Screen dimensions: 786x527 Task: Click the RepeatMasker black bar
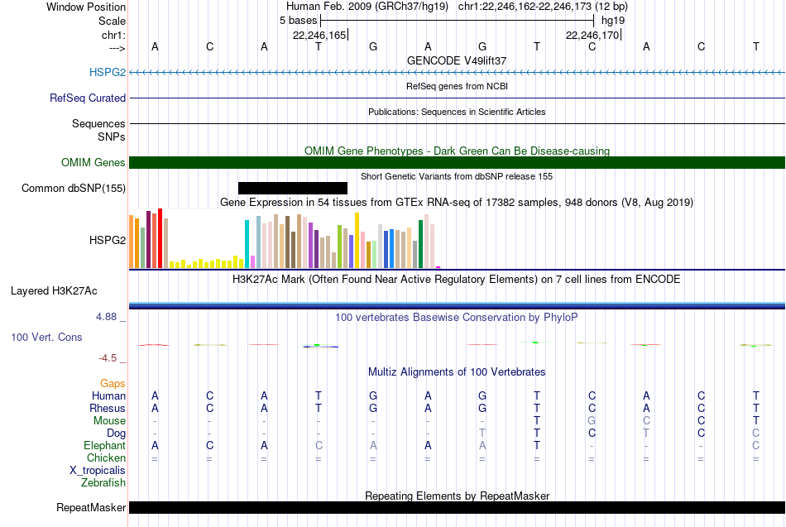[457, 507]
